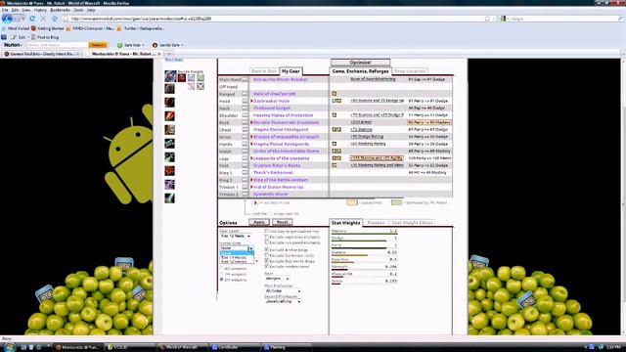Image resolution: width=626 pixels, height=352 pixels.
Task: Adjust the Mastery stat weight bar
Action: click(364, 234)
